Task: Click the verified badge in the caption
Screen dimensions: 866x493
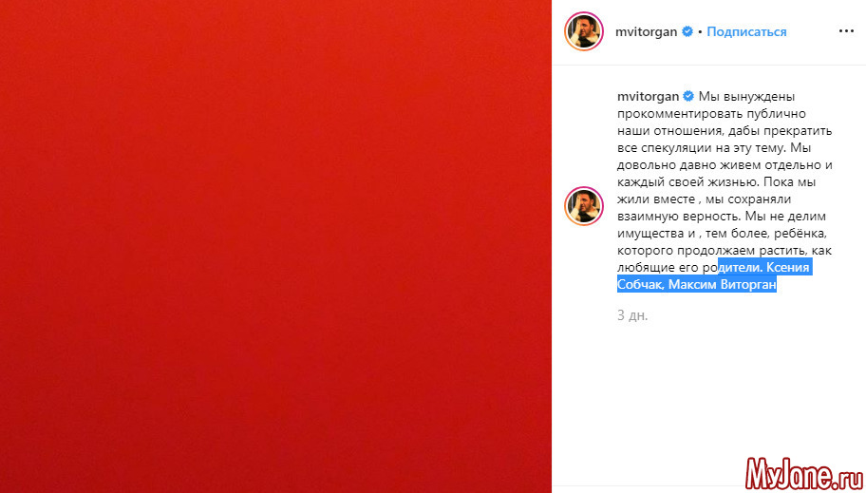Action: (688, 96)
